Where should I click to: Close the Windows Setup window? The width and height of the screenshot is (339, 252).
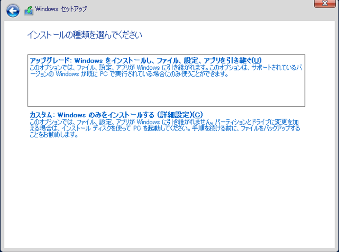[x=325, y=3]
